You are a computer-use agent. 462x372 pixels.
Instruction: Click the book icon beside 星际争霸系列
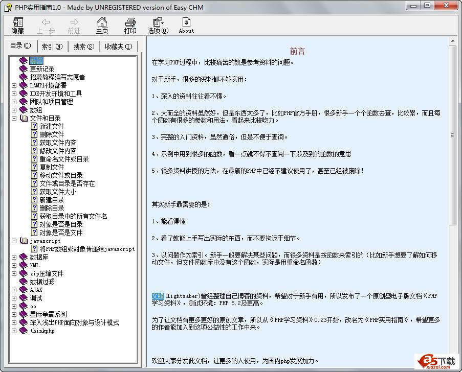[24, 314]
